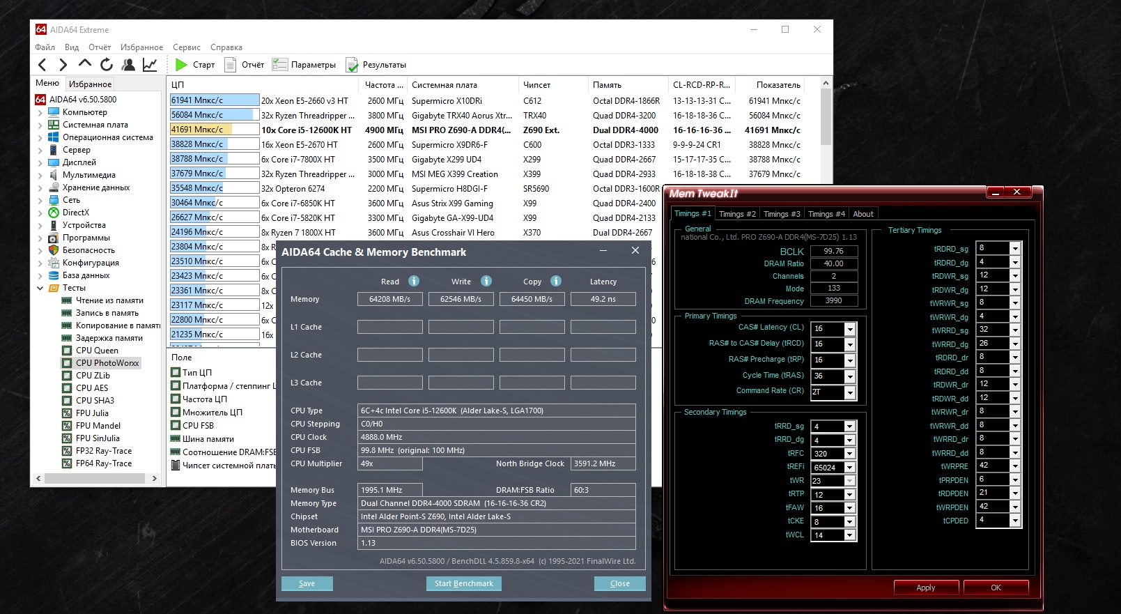
Task: Click the Read info icon in benchmark
Action: pos(414,281)
